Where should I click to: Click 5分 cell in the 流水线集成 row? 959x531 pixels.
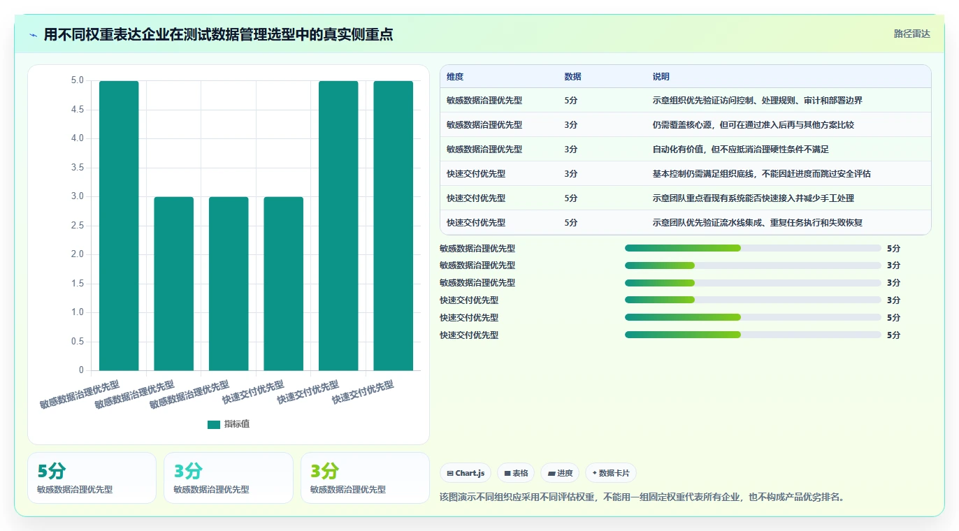tap(571, 223)
